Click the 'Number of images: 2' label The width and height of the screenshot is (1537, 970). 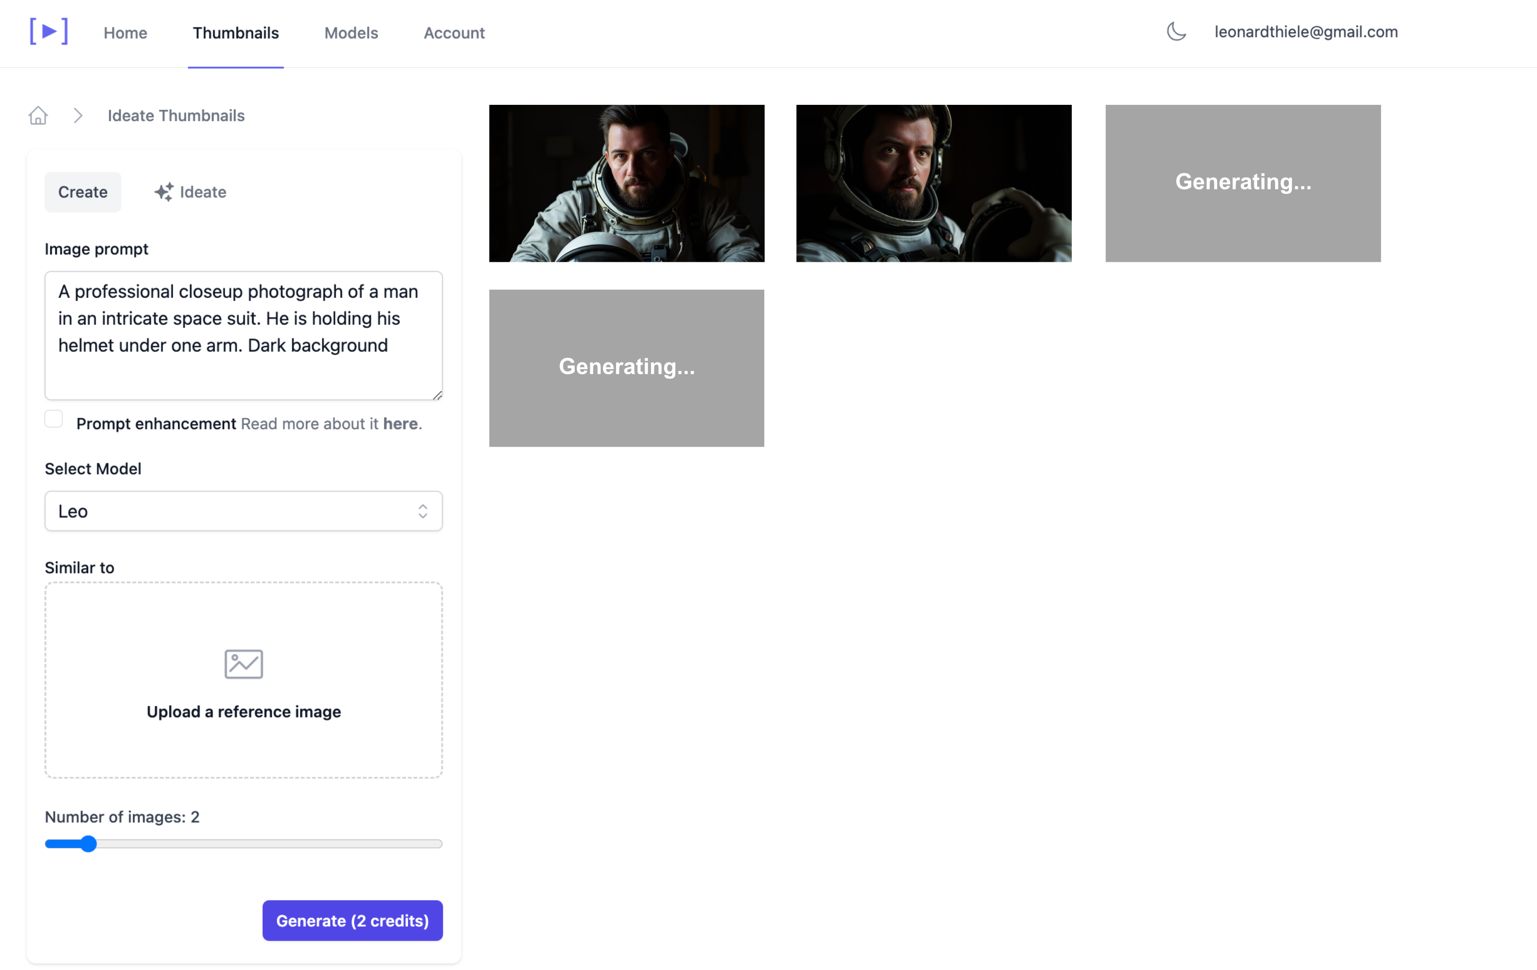click(x=122, y=817)
